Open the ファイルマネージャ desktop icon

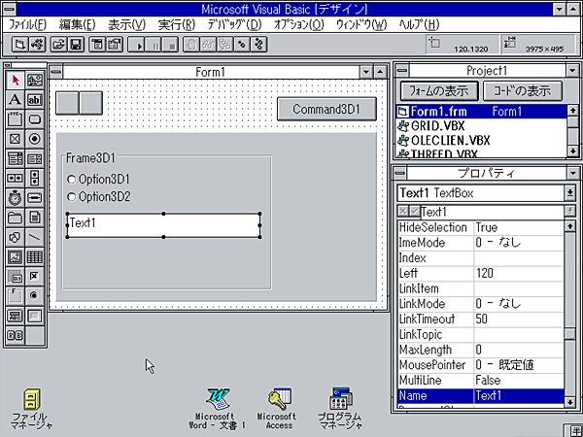31,409
